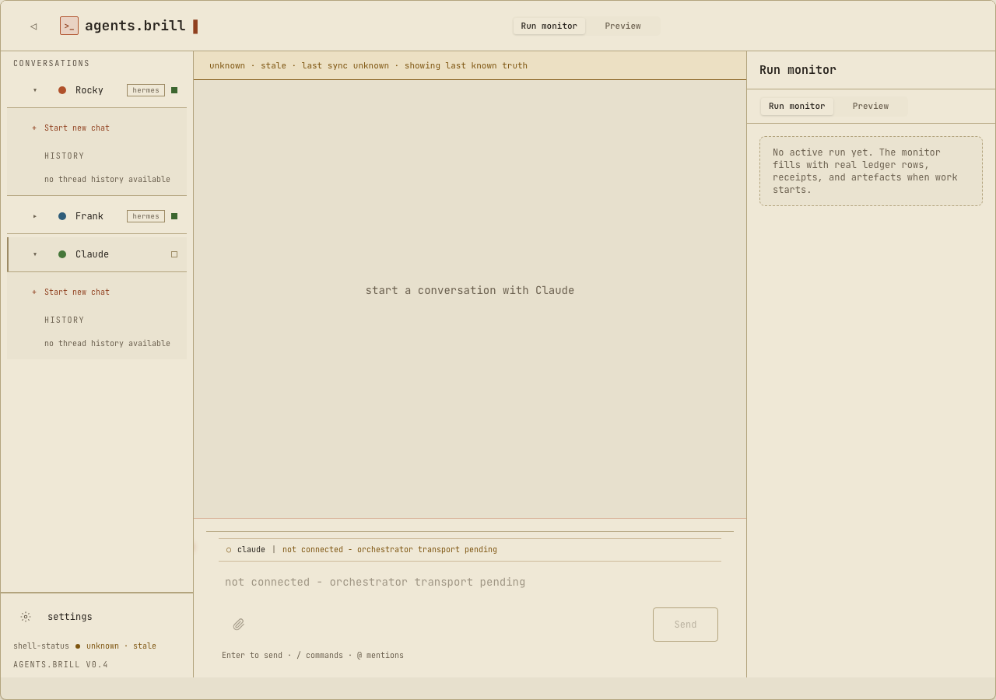Screen dimensions: 996x700
Task: Click Frank's green status square
Action: 174,216
